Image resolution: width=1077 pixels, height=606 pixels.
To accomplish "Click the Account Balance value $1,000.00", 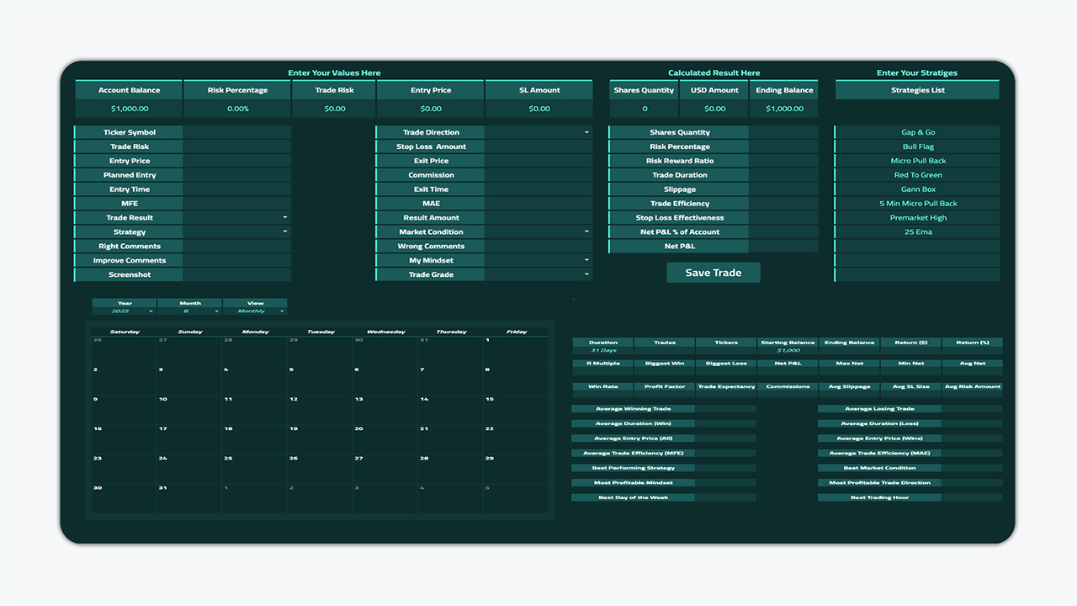I will pos(129,109).
